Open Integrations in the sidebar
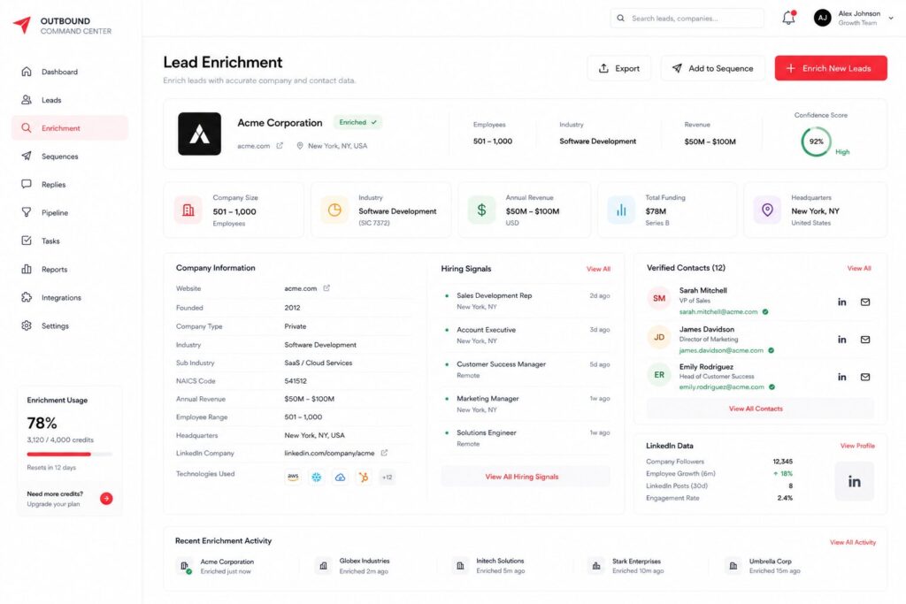 pyautogui.click(x=69, y=297)
